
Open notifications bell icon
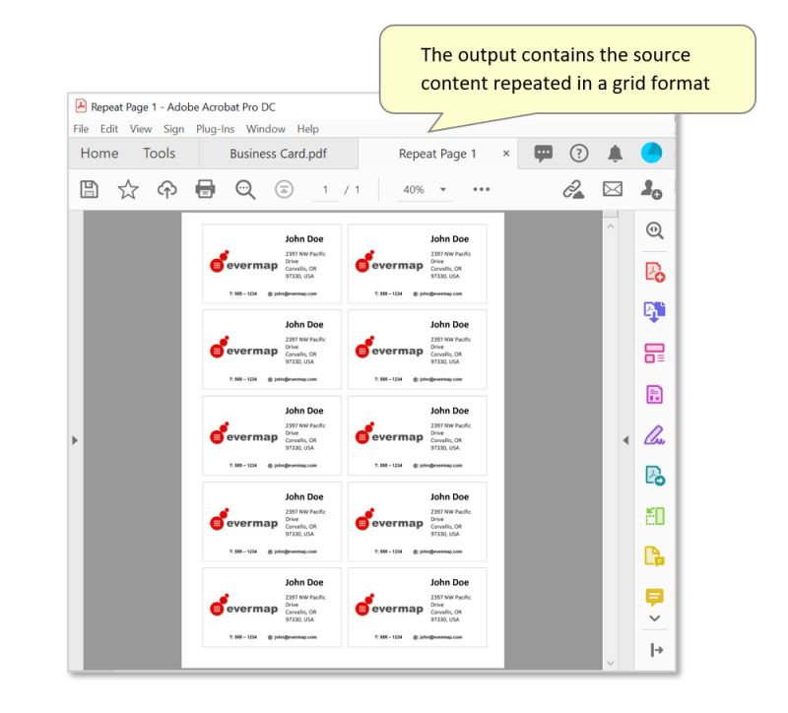[615, 153]
